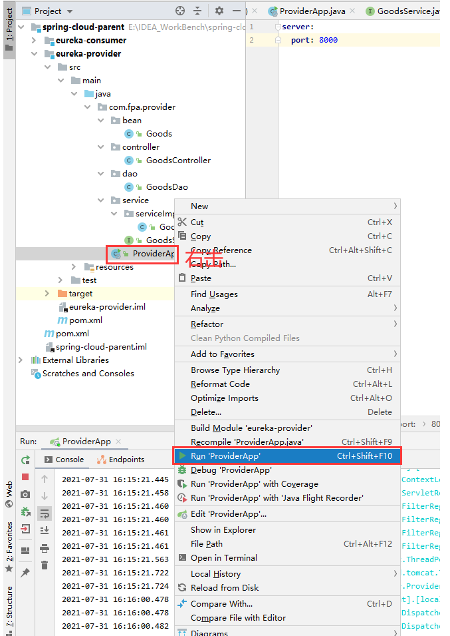The height and width of the screenshot is (636, 450).
Task: Click the Pin Tab icon in Run panel
Action: pos(25,572)
